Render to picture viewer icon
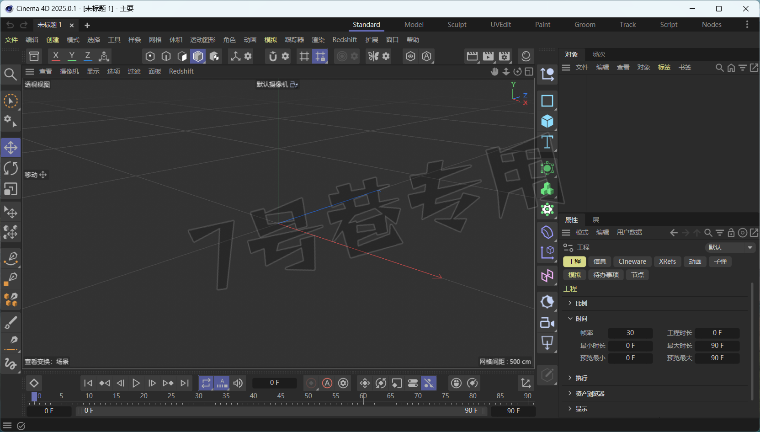 tap(488, 56)
